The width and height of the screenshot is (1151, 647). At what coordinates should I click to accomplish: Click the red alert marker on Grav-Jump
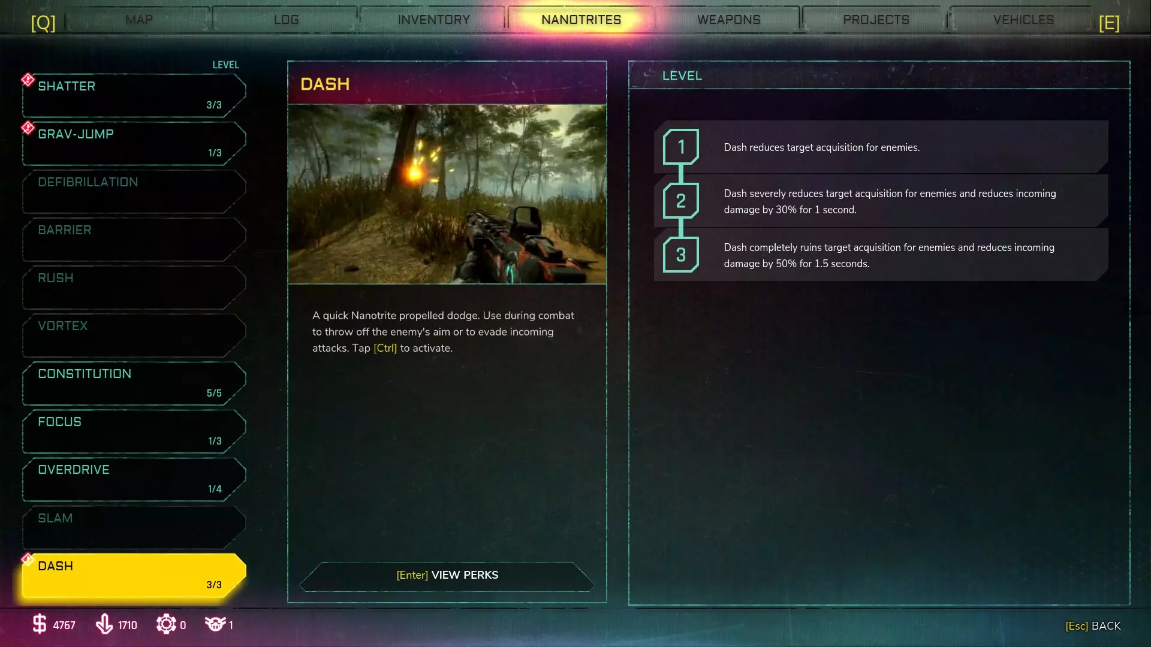click(x=28, y=128)
